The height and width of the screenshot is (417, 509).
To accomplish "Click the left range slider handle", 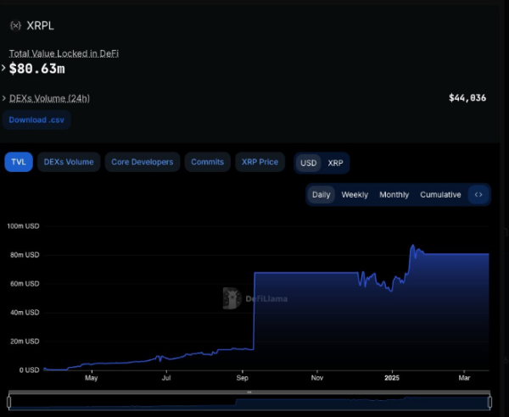I will point(9,402).
